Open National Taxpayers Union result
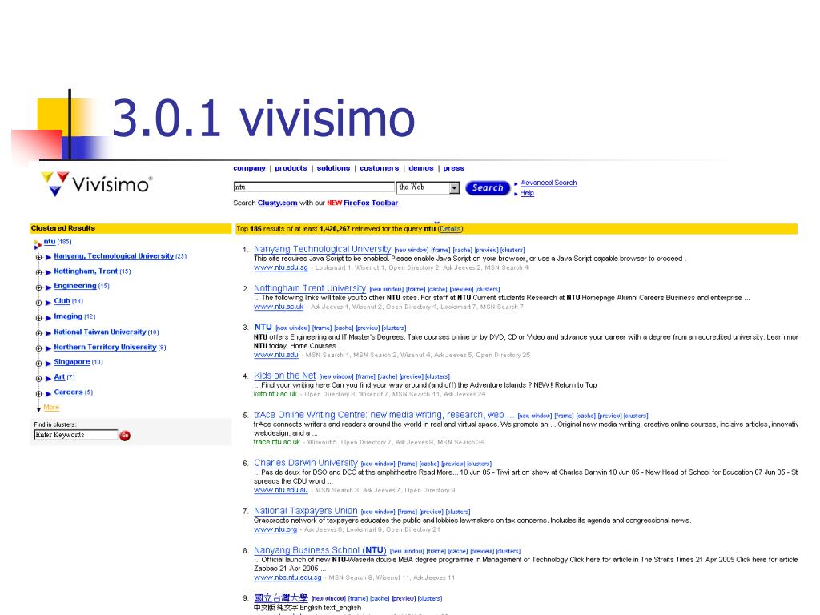The height and width of the screenshot is (615, 820). 305,511
